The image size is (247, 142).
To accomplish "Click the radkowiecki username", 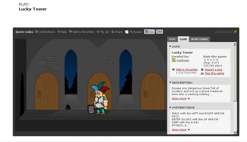I will (x=224, y=32).
